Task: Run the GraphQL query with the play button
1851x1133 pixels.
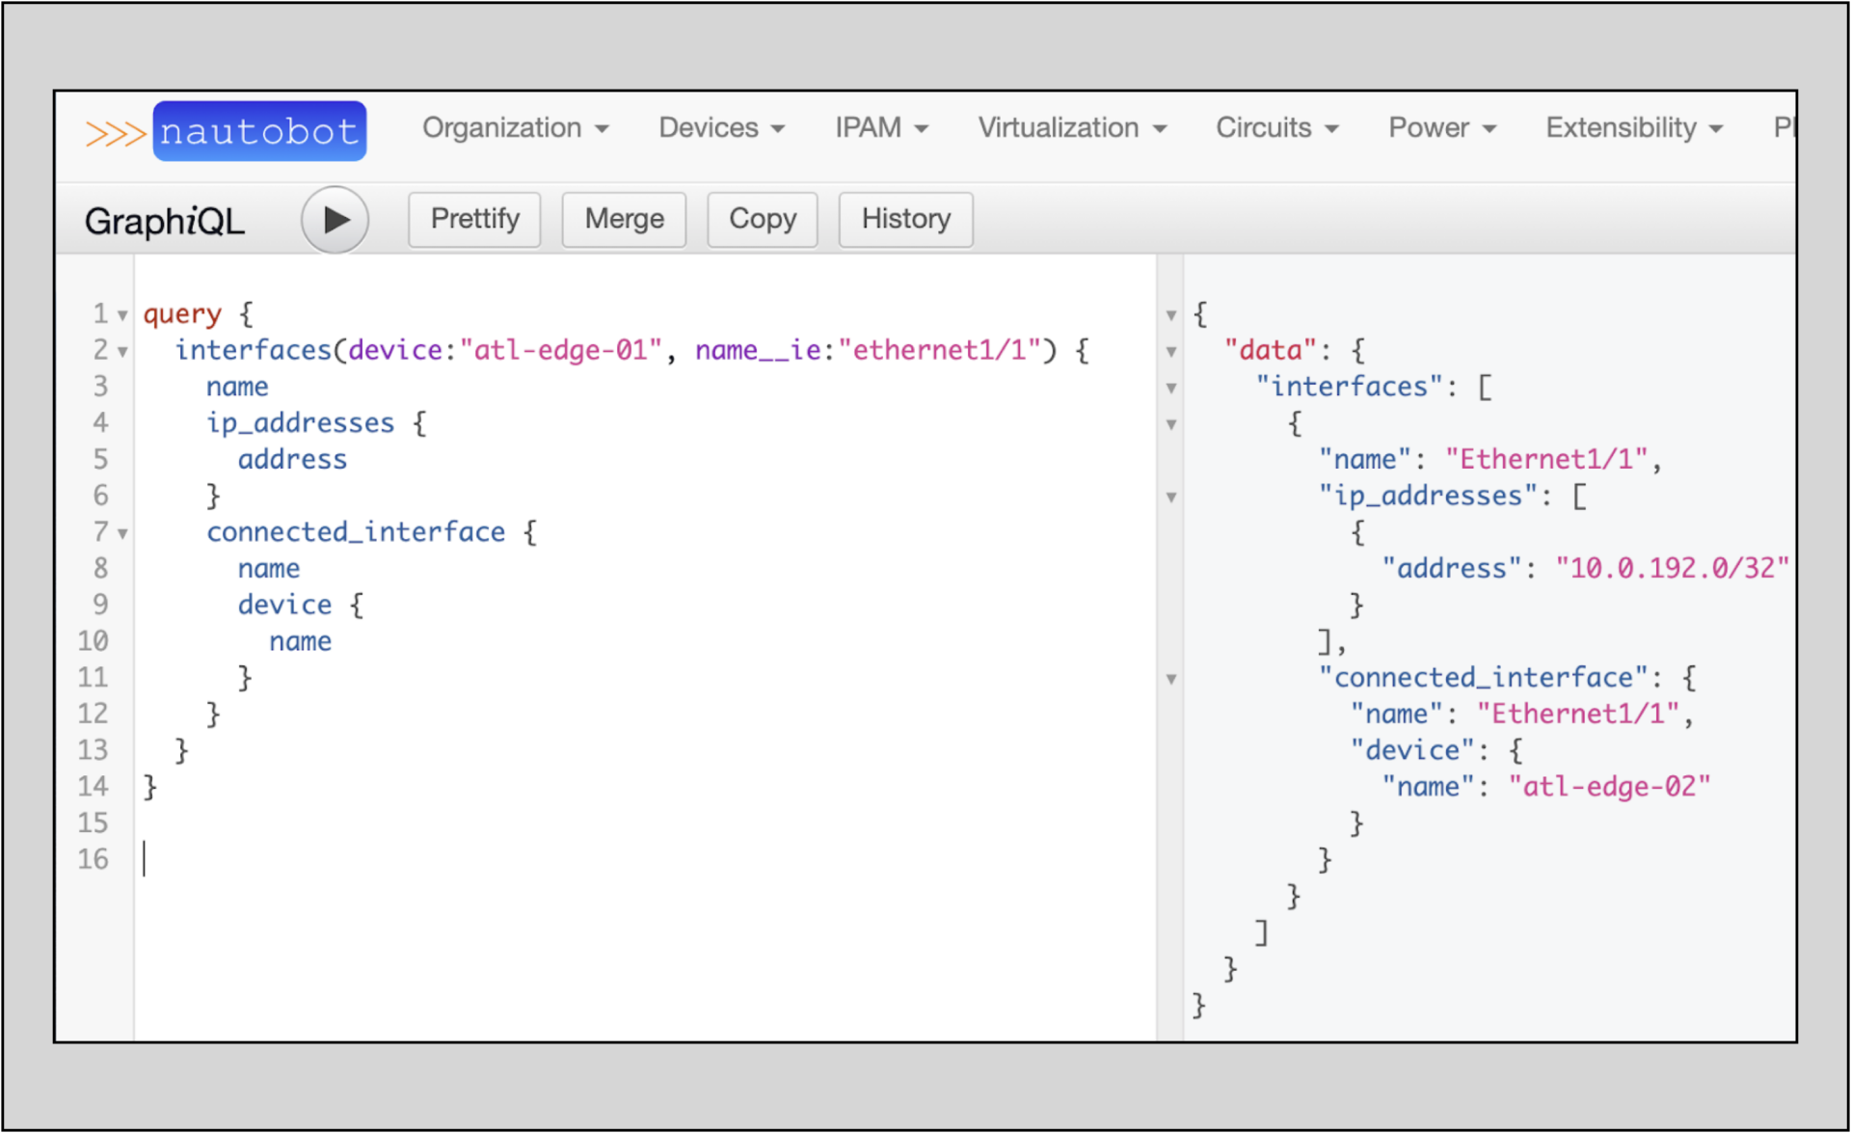Action: click(335, 219)
